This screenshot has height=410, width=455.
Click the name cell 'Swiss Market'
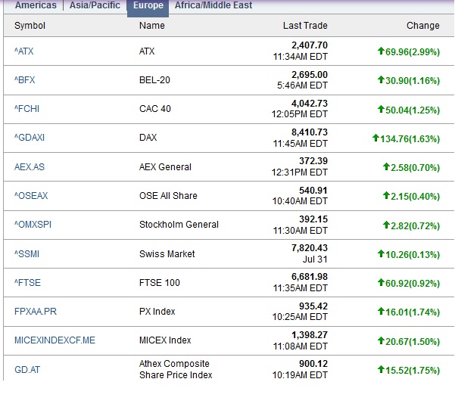[x=167, y=254]
